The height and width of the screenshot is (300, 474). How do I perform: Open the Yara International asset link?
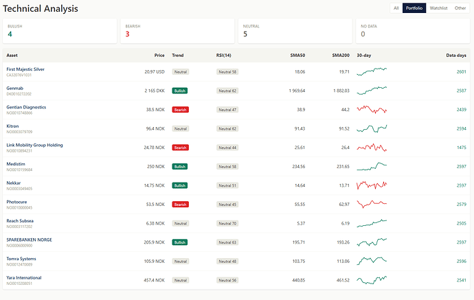(x=24, y=277)
